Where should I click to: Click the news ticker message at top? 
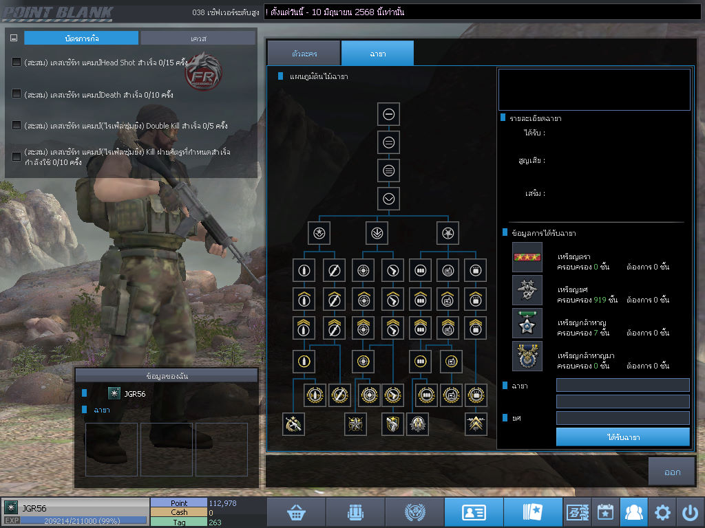coord(335,12)
